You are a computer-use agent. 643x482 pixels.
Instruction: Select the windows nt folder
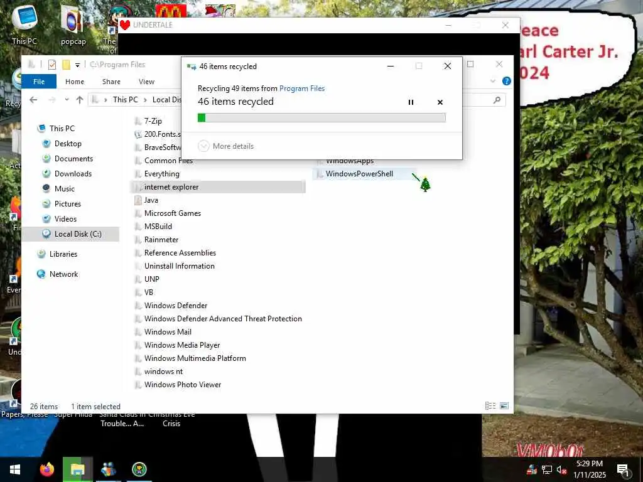pos(163,372)
